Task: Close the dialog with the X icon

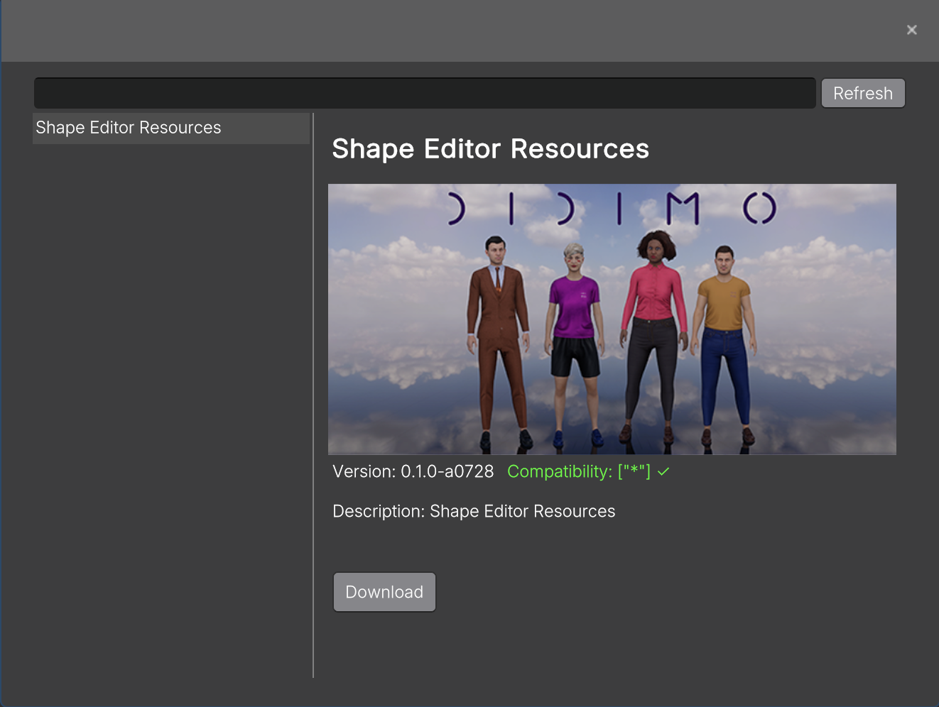Action: point(912,30)
